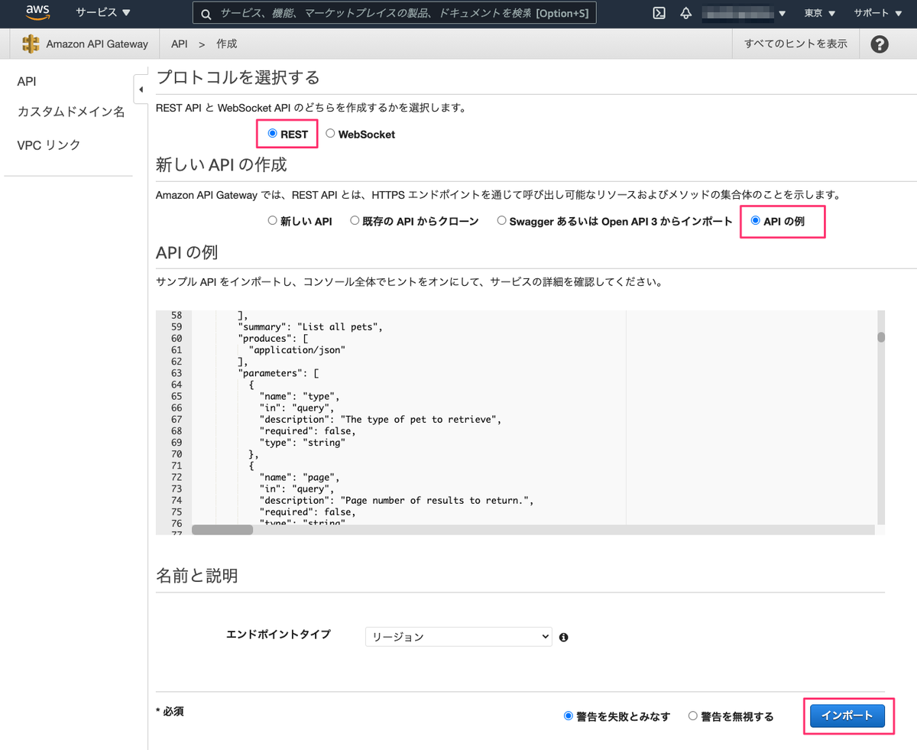The image size is (917, 750).
Task: Open VPC リンク in sidebar
Action: 49,145
